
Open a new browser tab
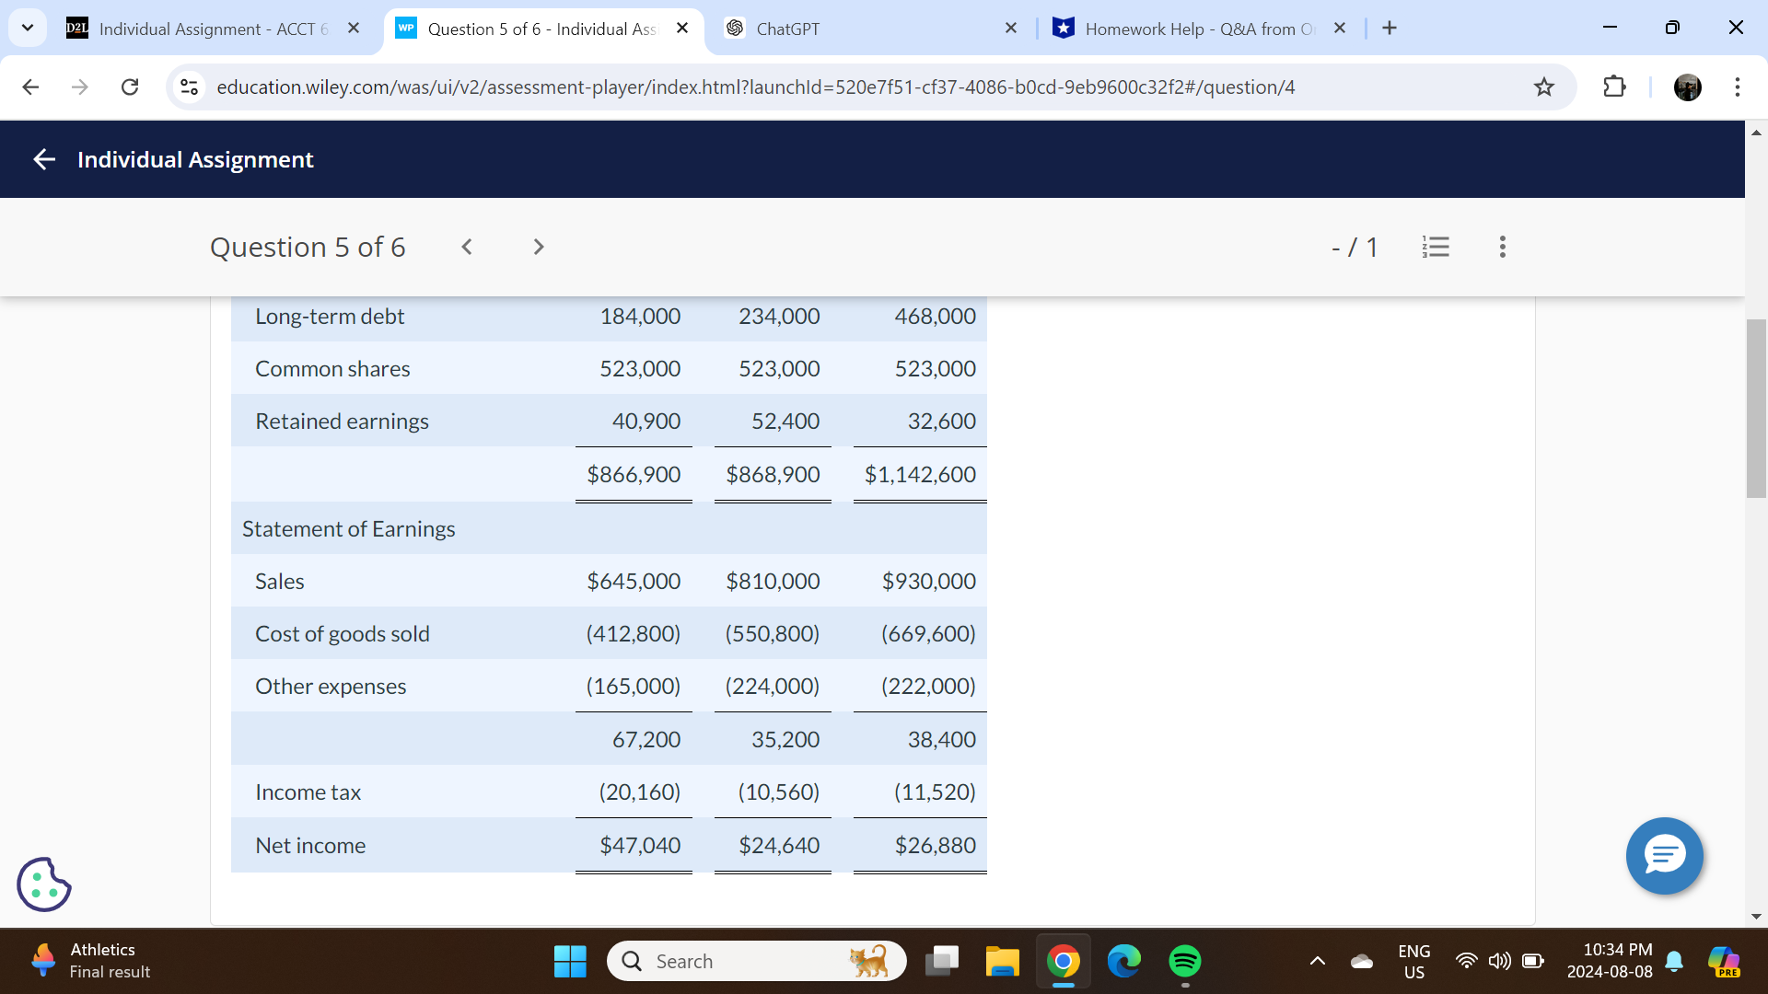[x=1389, y=28]
